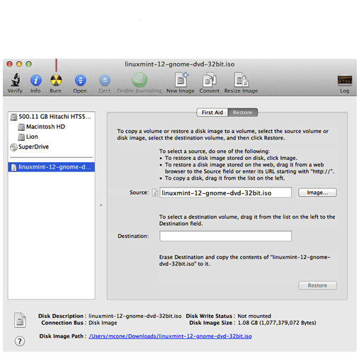
Task: Click the Convert toolbar icon
Action: click(210, 80)
